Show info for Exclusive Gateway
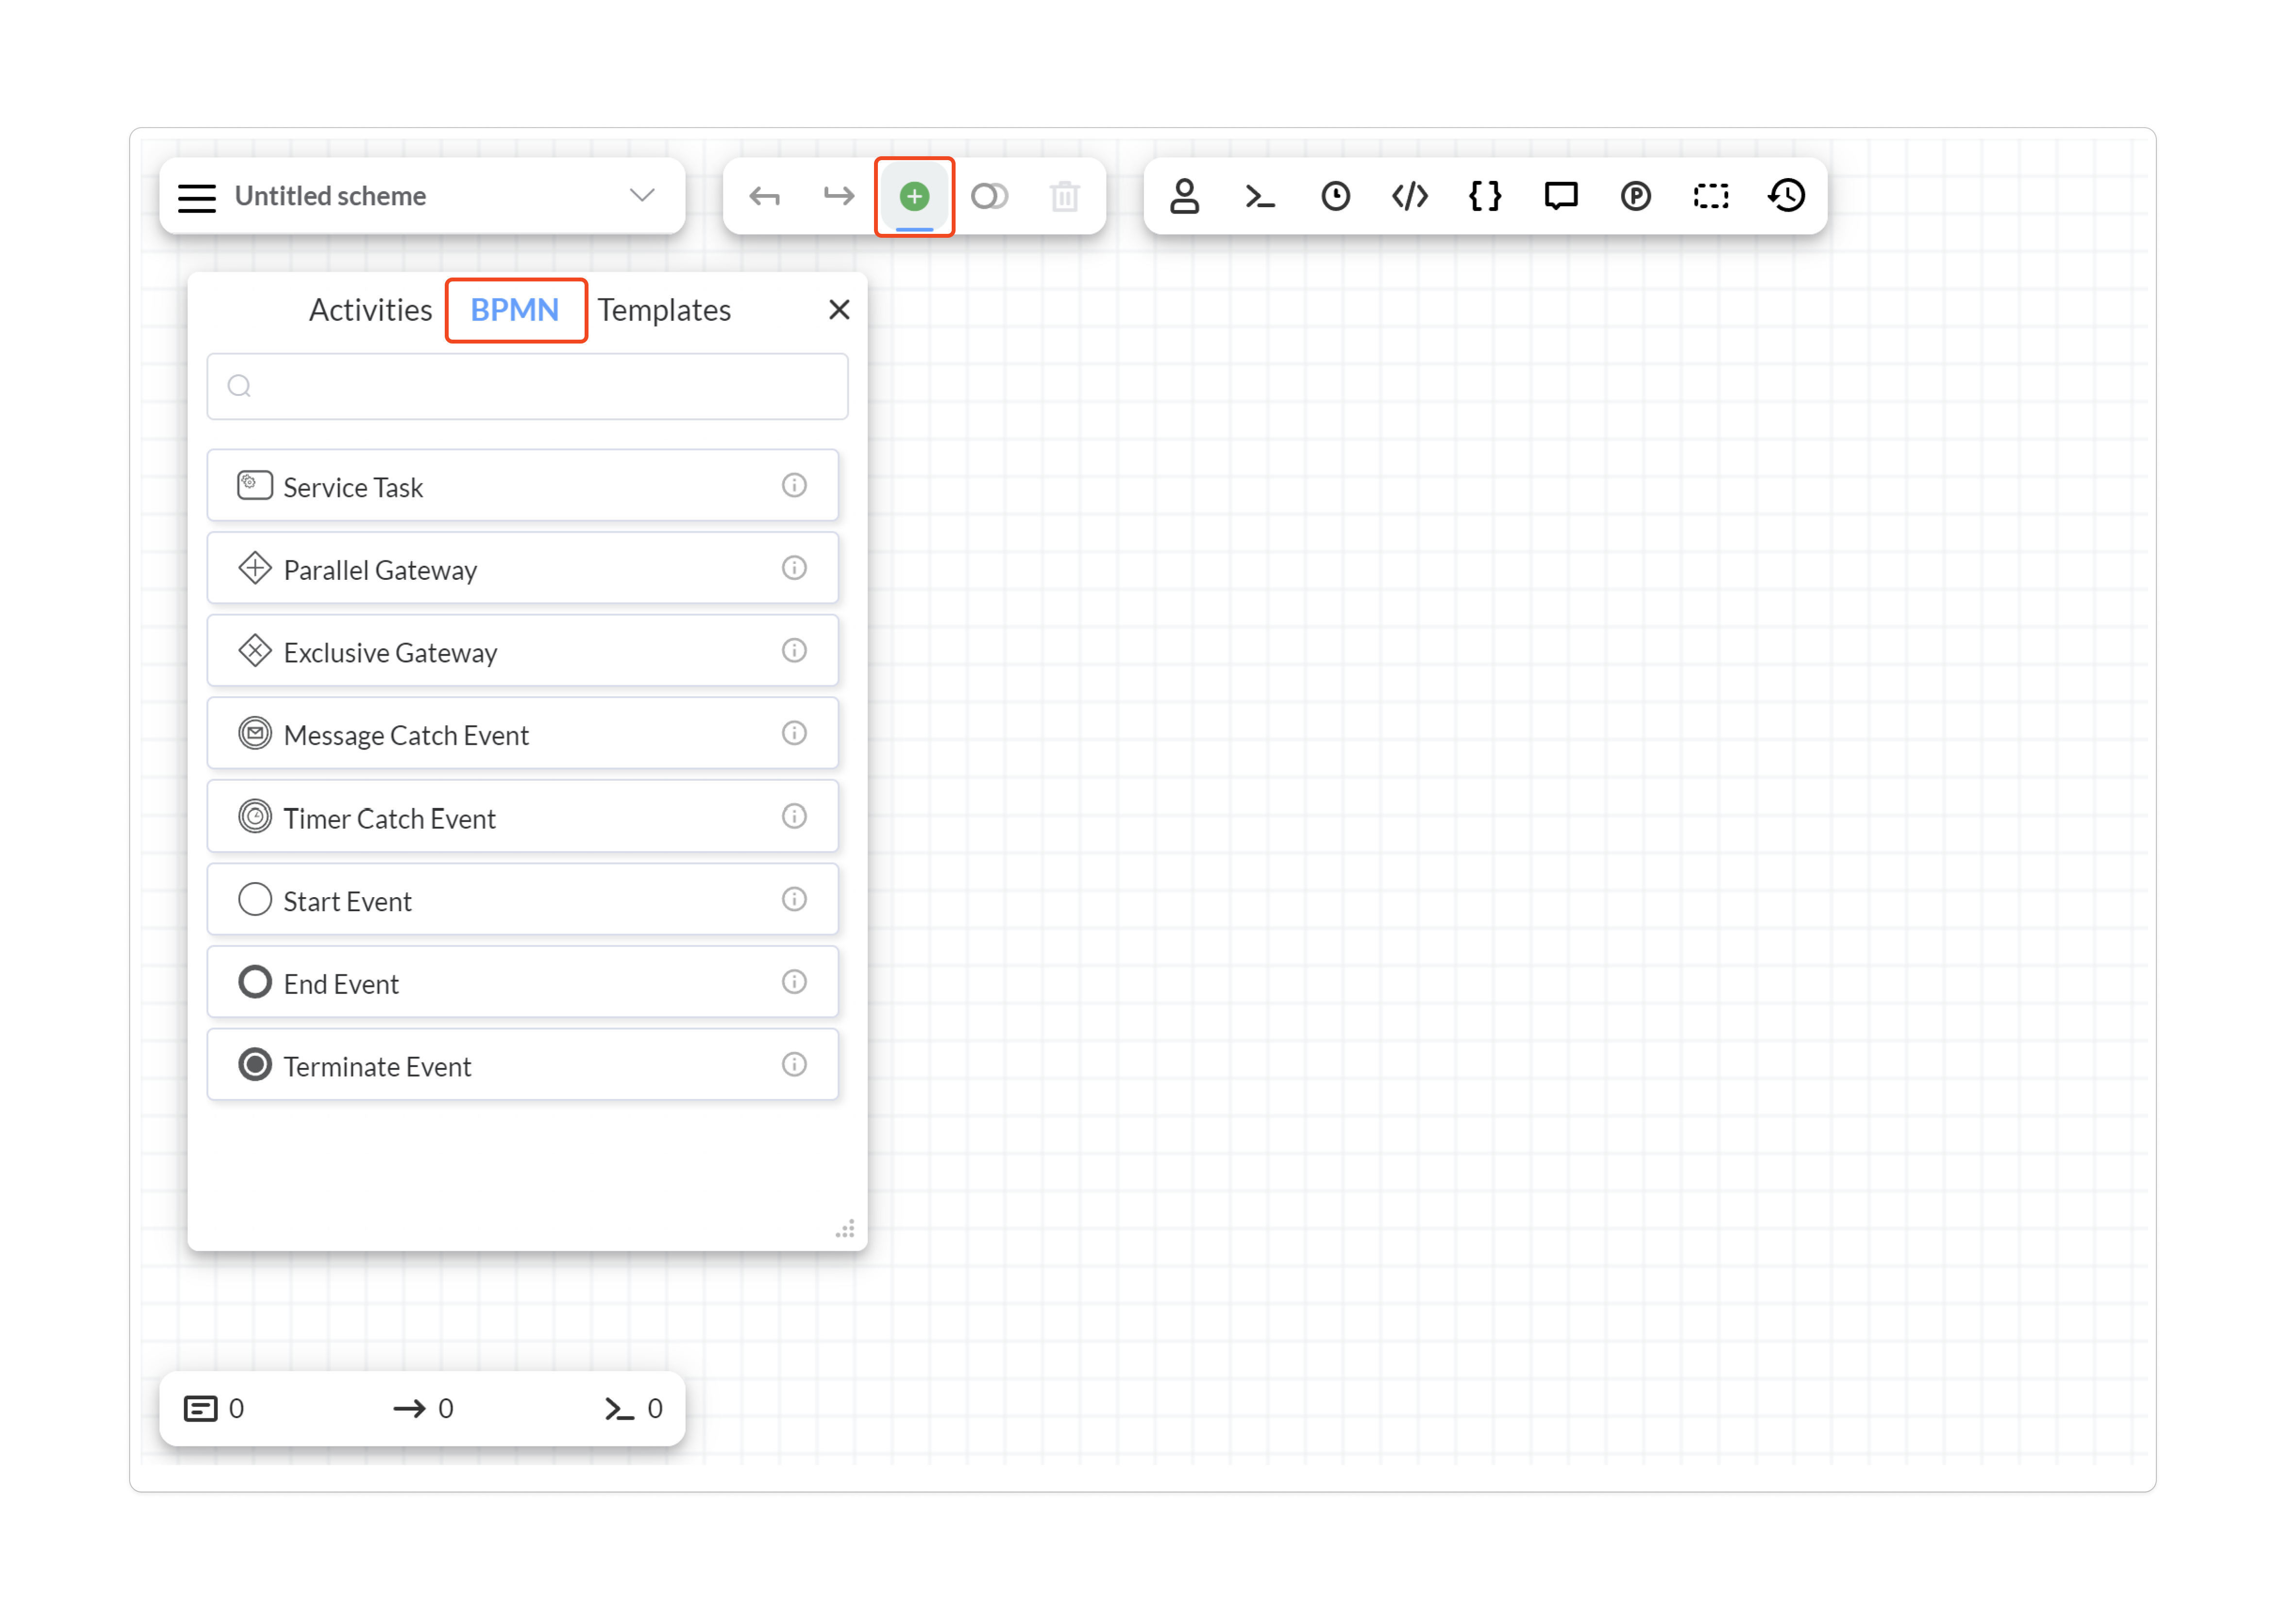This screenshot has width=2286, height=1624. [794, 651]
